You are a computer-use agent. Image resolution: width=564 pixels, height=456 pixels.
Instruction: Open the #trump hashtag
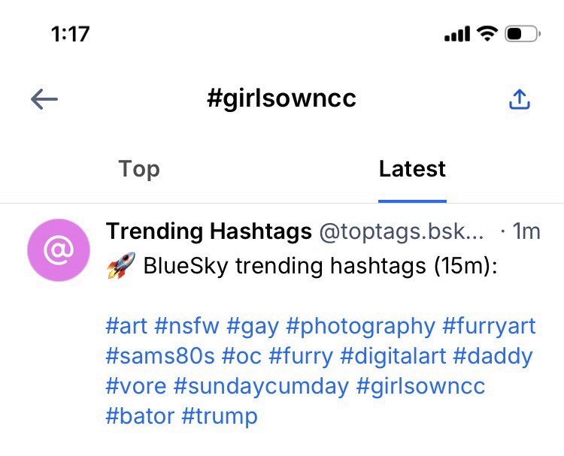pyautogui.click(x=220, y=415)
